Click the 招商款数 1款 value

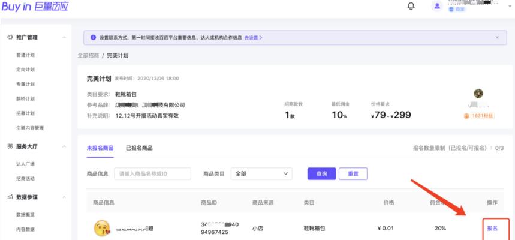pos(290,115)
